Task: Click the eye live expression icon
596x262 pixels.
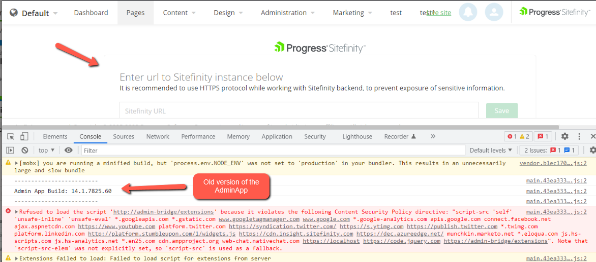Action: coord(69,151)
